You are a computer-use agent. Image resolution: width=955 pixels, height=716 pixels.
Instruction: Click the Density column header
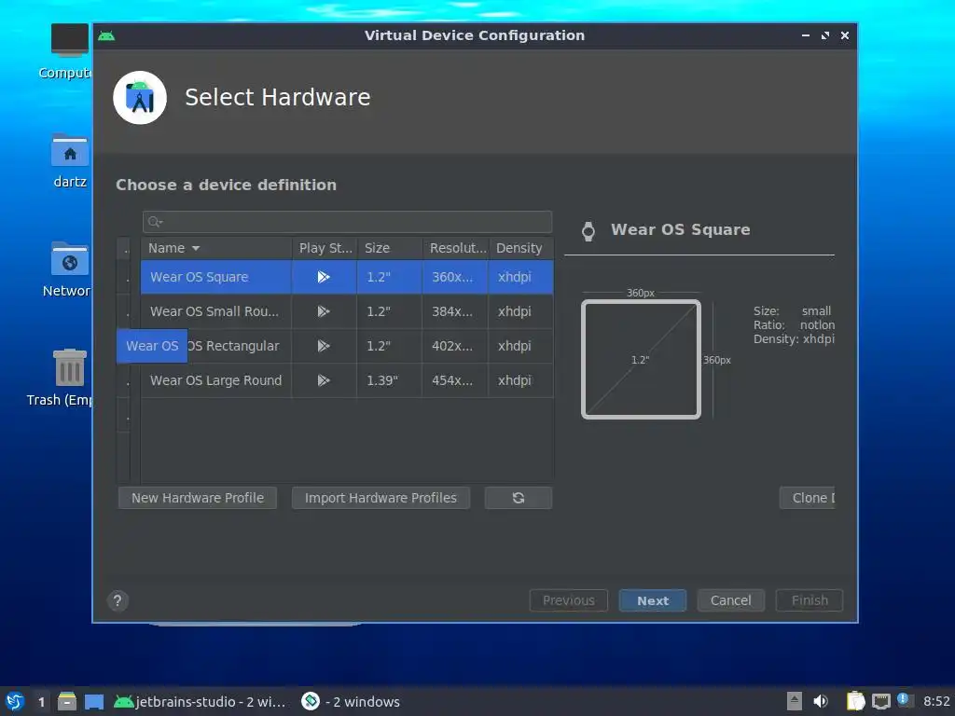(x=520, y=248)
